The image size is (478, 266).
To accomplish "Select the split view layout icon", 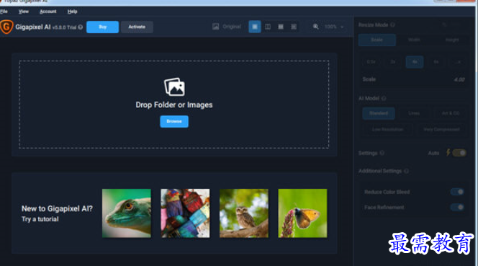I will tap(268, 27).
